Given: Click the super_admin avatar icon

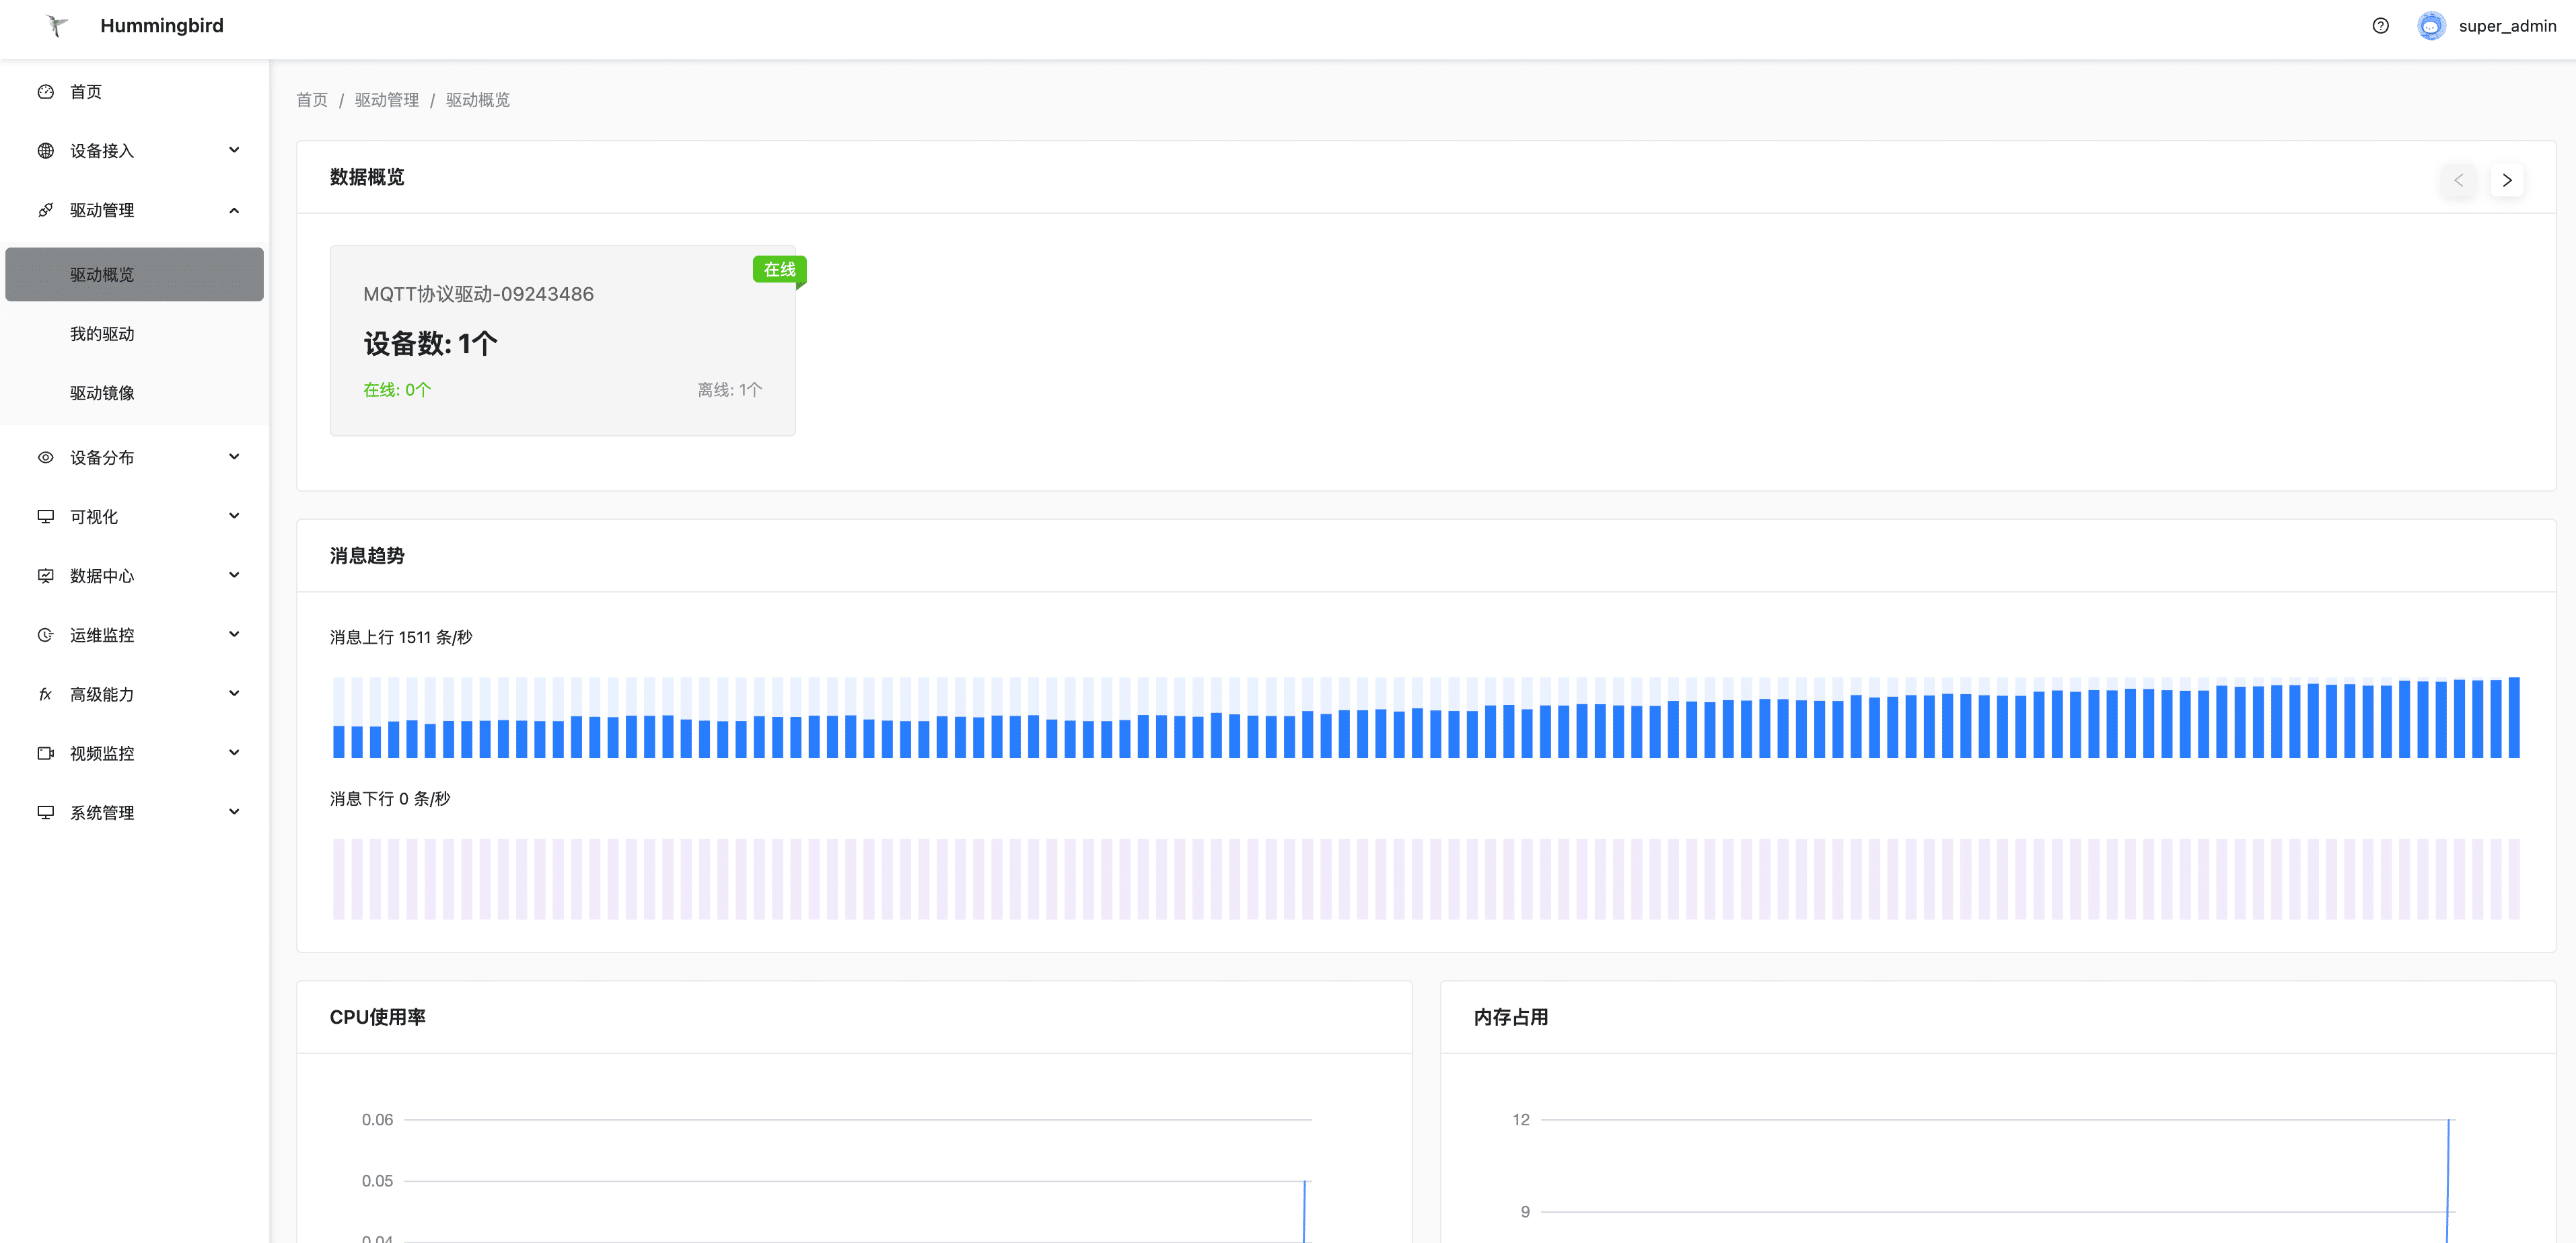Looking at the screenshot, I should pos(2431,26).
